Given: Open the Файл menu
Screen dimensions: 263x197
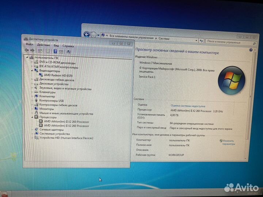Looking at the screenshot, I should point(29,45).
